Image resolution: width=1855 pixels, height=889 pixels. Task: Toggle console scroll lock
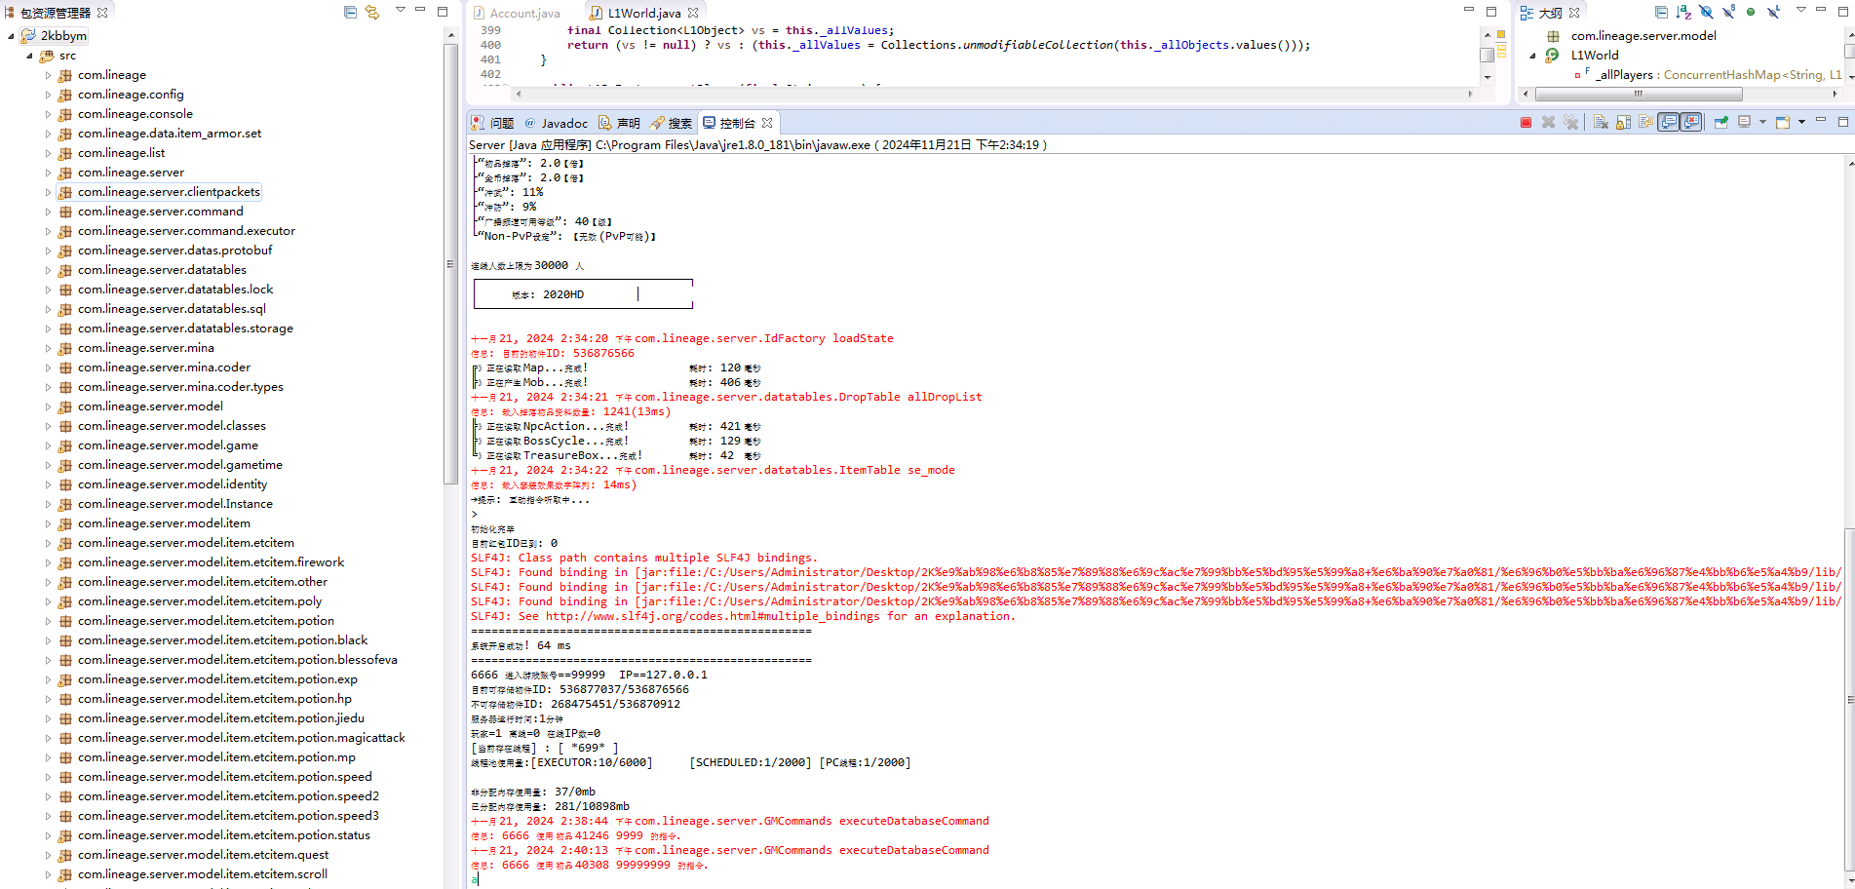tap(1623, 122)
